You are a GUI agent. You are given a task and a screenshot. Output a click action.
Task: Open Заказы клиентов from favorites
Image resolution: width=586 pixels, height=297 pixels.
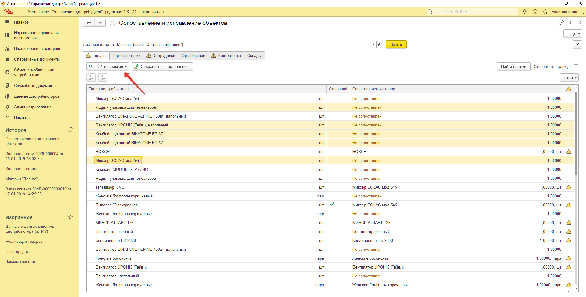click(x=21, y=261)
